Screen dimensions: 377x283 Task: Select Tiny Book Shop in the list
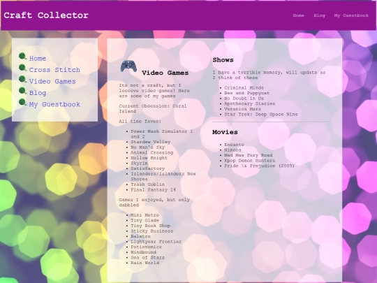click(151, 226)
